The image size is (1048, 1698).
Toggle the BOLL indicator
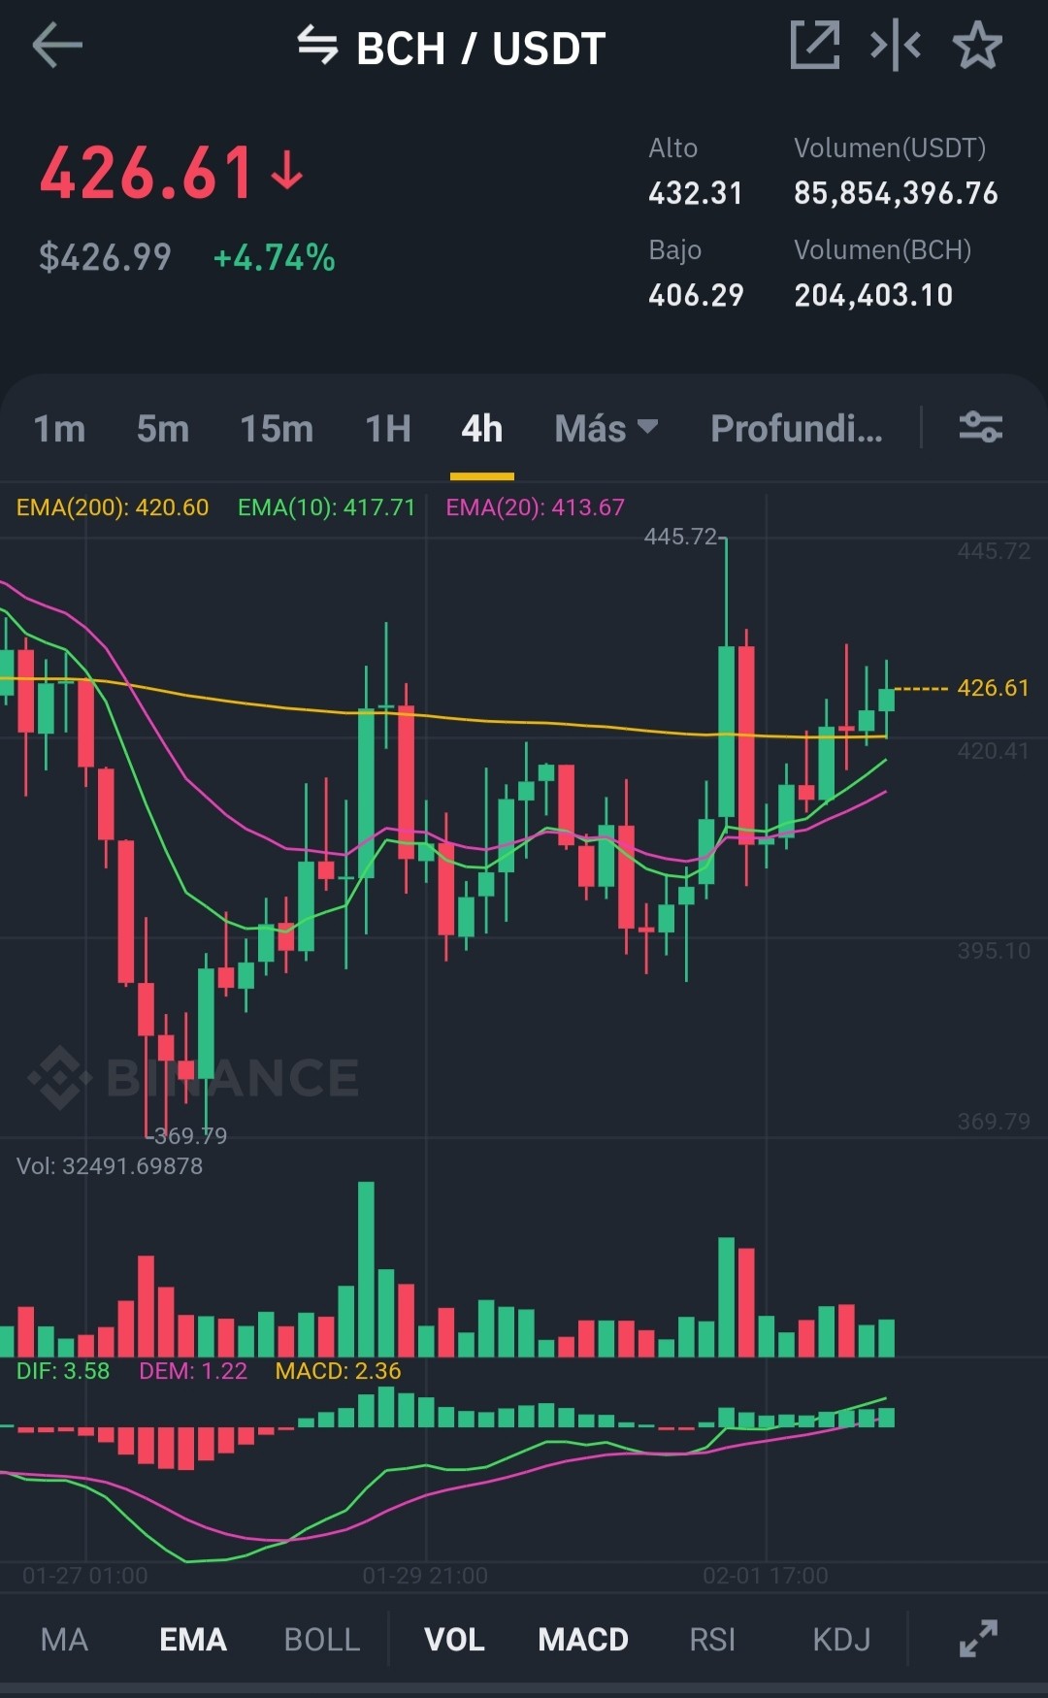tap(322, 1640)
